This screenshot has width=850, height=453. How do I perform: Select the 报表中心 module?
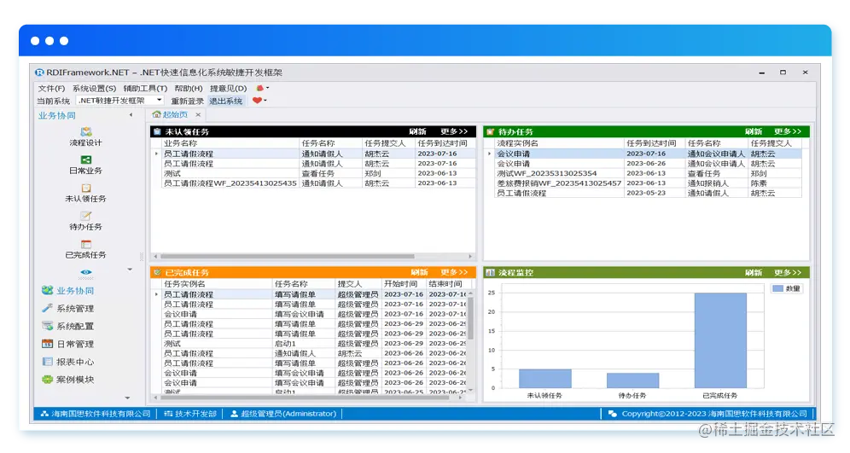click(67, 362)
